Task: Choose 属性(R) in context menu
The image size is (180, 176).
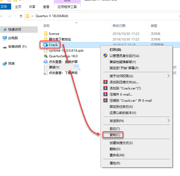Action: click(115, 163)
